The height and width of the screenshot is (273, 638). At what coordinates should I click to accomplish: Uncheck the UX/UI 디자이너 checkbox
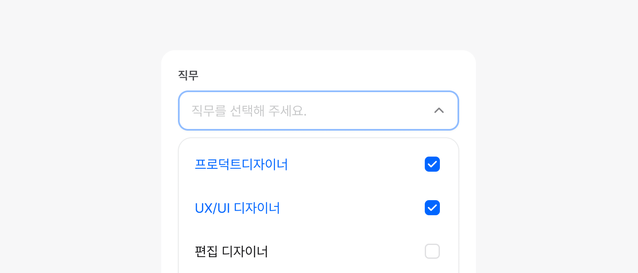pyautogui.click(x=432, y=208)
